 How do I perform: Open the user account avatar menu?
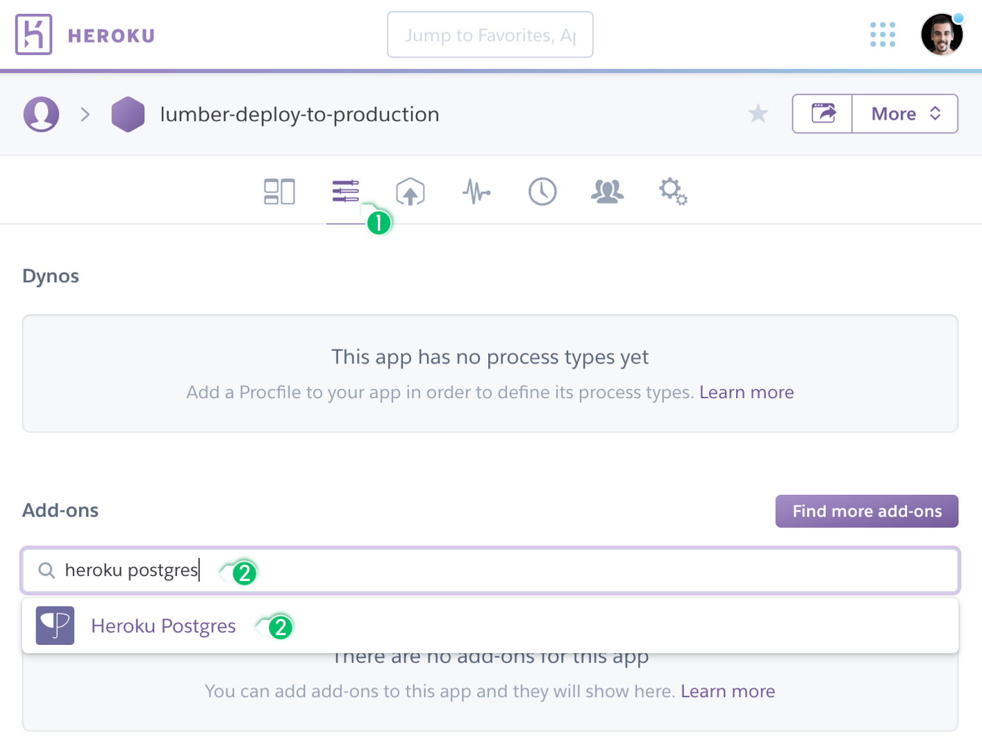tap(942, 34)
